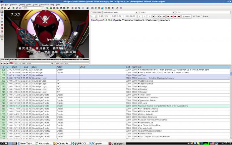Open the Video menu

tap(29, 5)
